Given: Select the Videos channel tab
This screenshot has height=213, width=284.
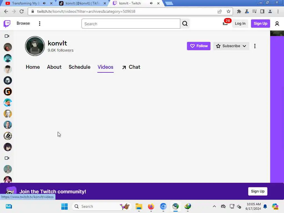Looking at the screenshot, I should 105,67.
